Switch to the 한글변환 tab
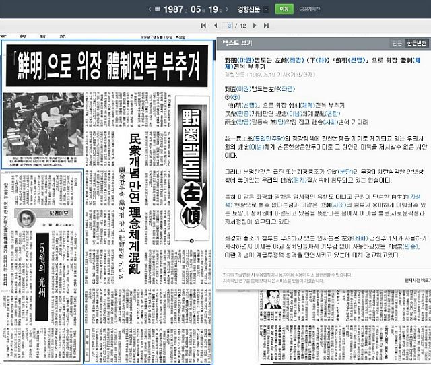 (416, 43)
